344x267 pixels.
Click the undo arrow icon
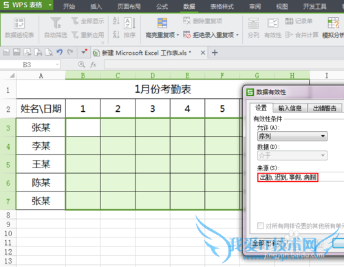tap(59, 52)
